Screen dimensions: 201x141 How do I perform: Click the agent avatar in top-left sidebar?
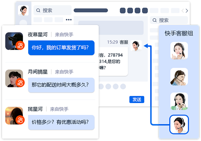coord(23,11)
